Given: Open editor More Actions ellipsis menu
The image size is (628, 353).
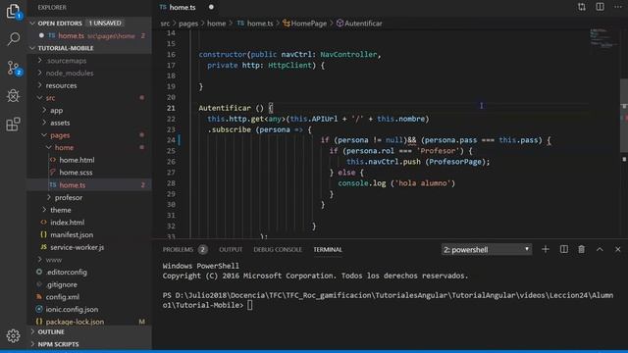Looking at the screenshot, I should point(618,7).
